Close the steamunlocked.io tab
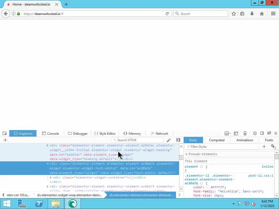The image size is (279, 209). [x=57, y=4]
